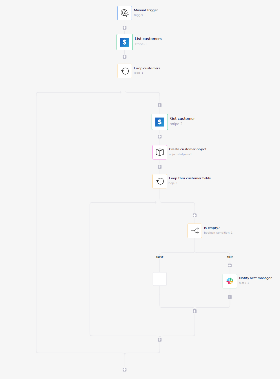Add a step below Create customer object
Viewport: 280px width, 379px height.
click(x=160, y=167)
